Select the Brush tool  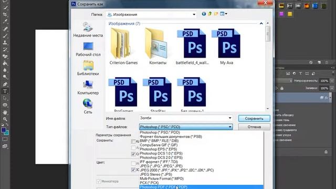5,36
